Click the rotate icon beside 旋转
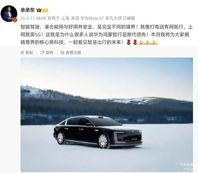This screenshot has width=198, height=173. click(42, 53)
